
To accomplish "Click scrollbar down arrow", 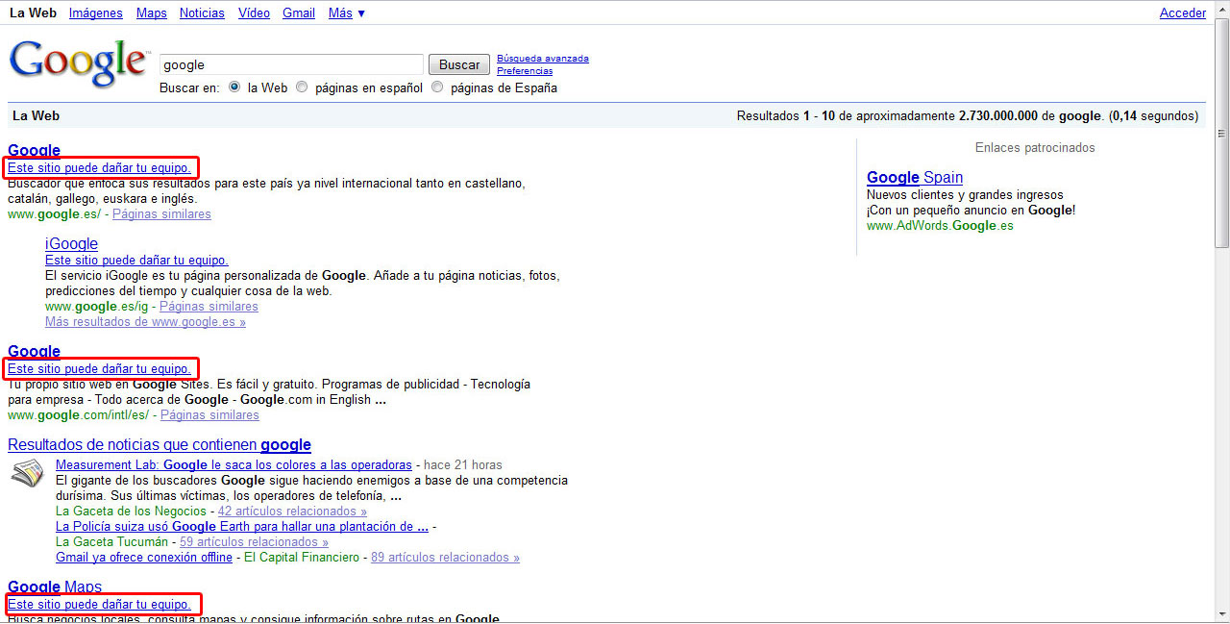I will pos(1222,614).
